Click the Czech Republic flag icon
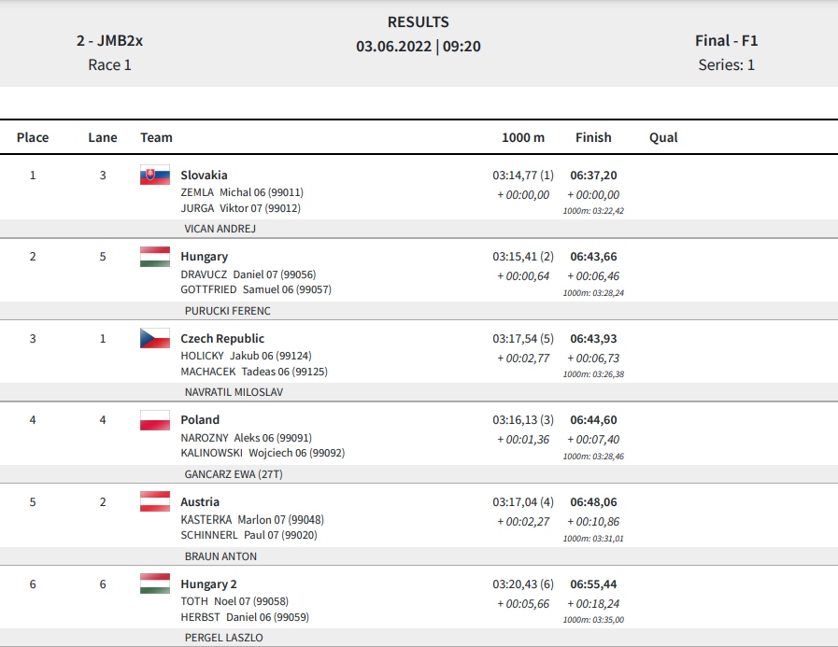838x647 pixels. (155, 338)
